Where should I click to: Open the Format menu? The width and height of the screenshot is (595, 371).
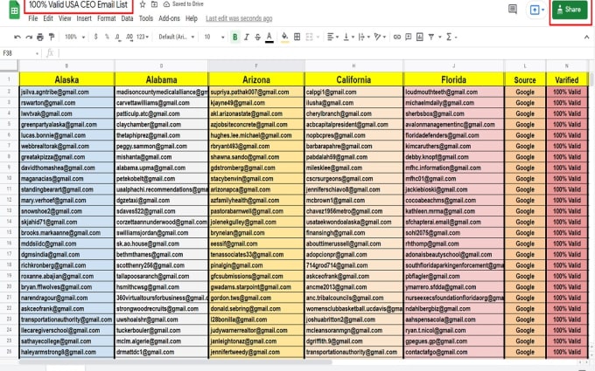(x=106, y=18)
